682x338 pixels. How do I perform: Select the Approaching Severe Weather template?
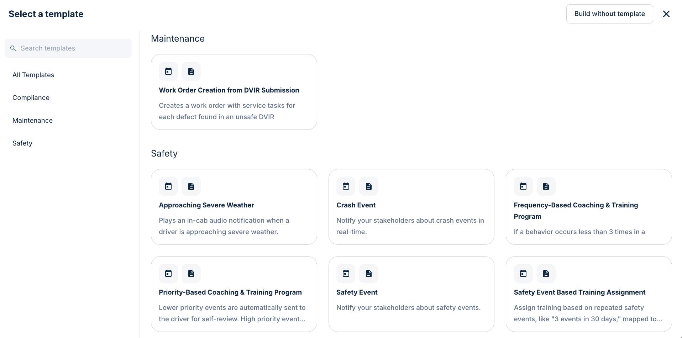(x=234, y=207)
